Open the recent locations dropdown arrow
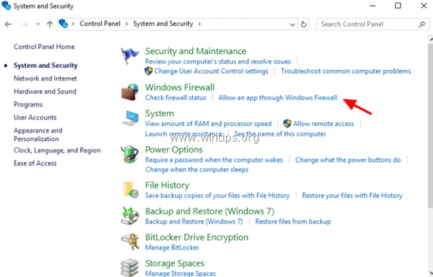Image resolution: width=433 pixels, height=277 pixels. coord(38,24)
